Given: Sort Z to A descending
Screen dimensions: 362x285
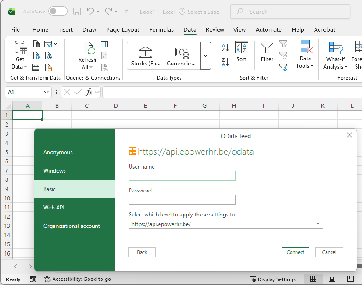Looking at the screenshot, I should click(226, 62).
